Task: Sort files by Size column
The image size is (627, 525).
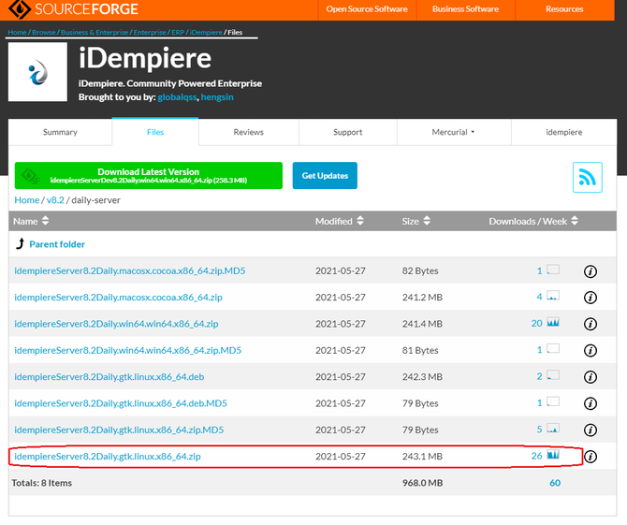Action: tap(416, 221)
